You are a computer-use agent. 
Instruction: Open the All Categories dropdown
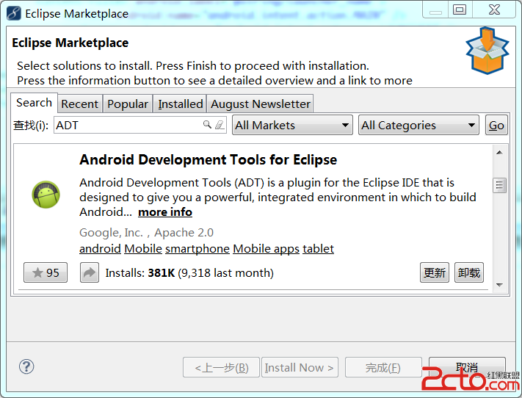click(x=418, y=126)
